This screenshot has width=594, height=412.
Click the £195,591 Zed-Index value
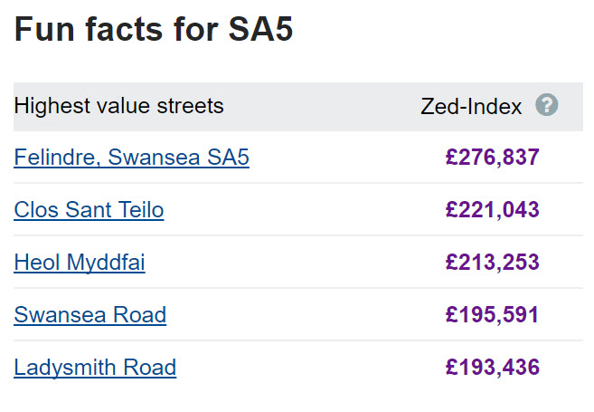(492, 315)
